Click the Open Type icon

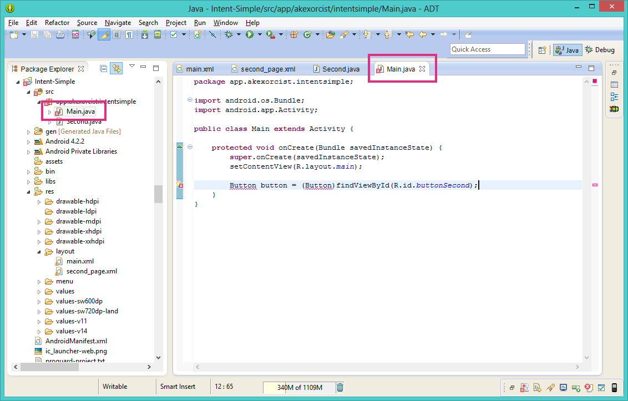tap(331, 35)
